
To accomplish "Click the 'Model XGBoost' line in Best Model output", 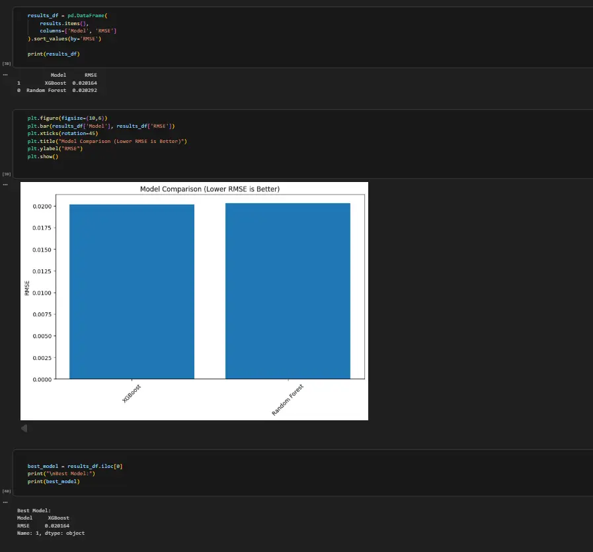I will tap(43, 518).
